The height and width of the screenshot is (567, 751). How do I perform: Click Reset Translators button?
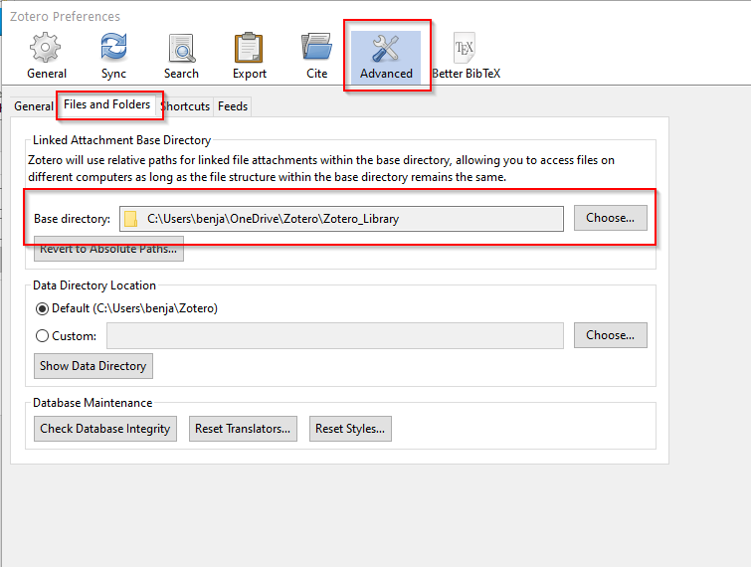coord(243,429)
